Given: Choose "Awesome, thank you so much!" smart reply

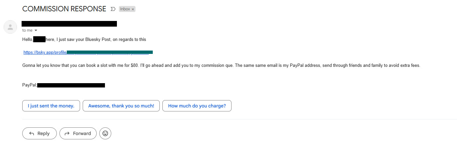Looking at the screenshot, I should point(121,106).
